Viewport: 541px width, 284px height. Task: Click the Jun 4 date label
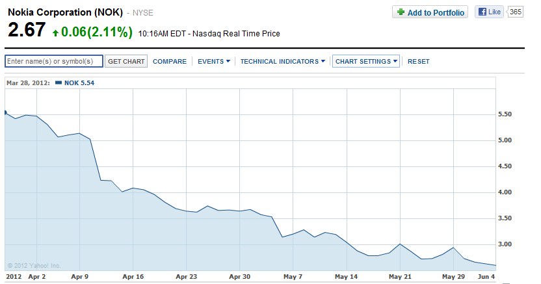(486, 276)
